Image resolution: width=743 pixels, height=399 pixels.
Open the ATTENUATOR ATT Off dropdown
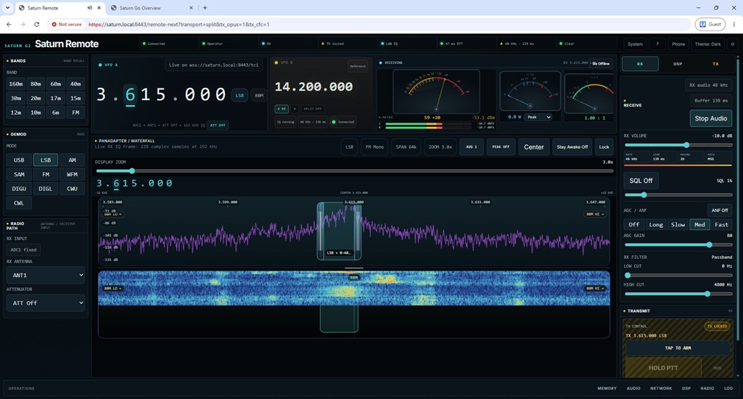click(46, 303)
